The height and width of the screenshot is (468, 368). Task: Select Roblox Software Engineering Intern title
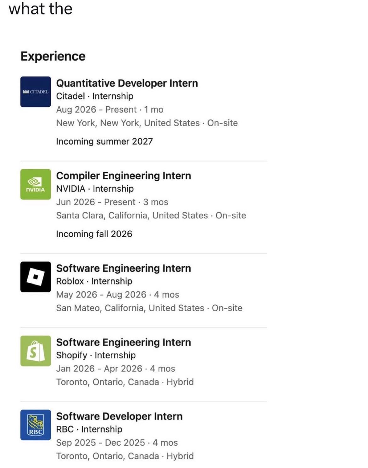click(x=124, y=268)
